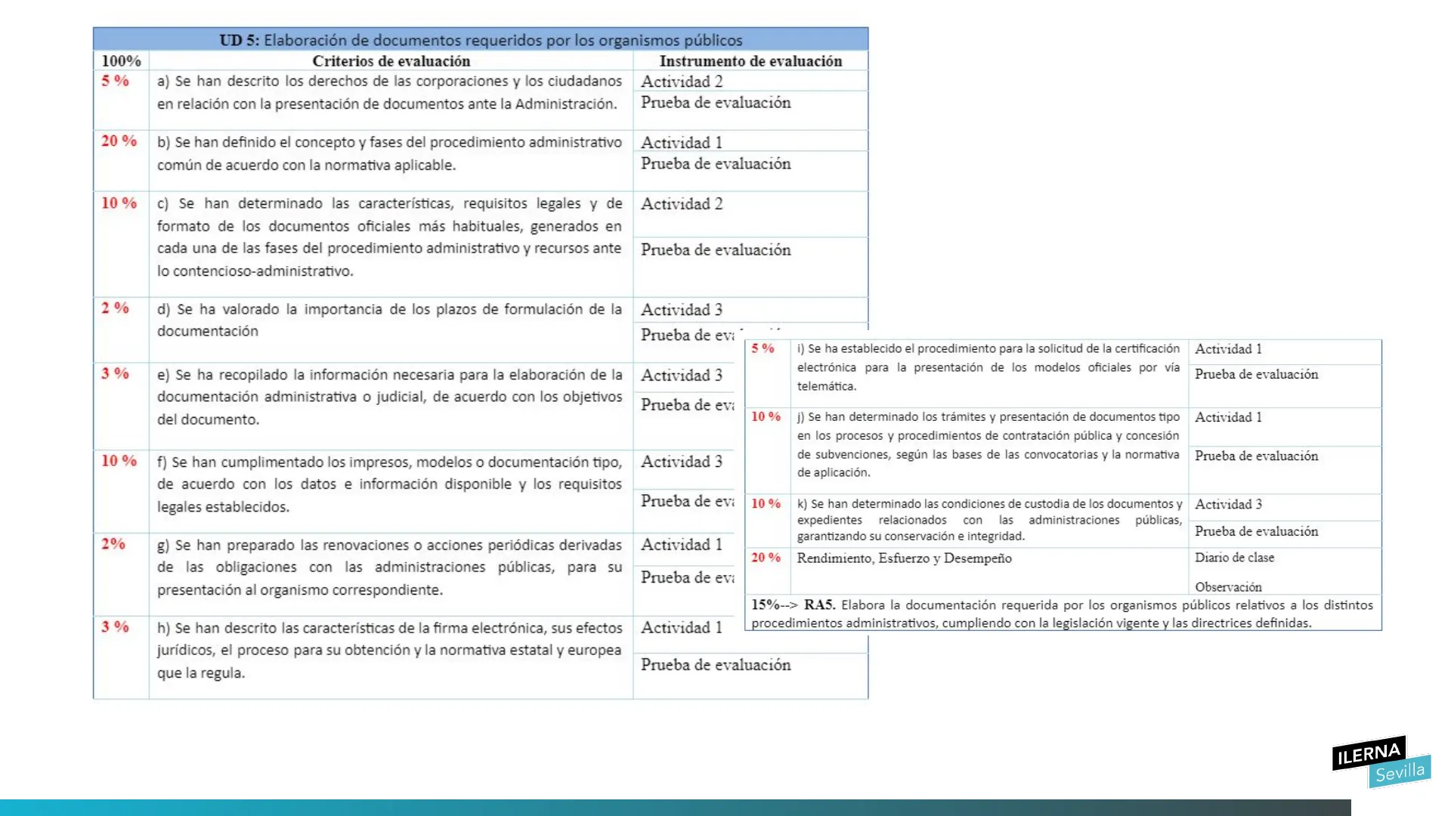Click the red 5 % for criterion a
Image resolution: width=1451 pixels, height=816 pixels.
tap(115, 81)
